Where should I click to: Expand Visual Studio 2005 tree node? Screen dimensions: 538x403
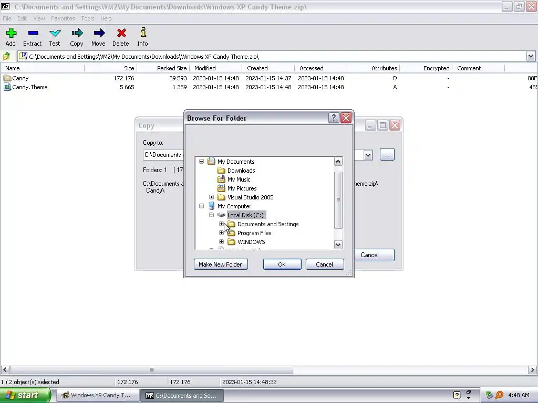click(x=211, y=197)
